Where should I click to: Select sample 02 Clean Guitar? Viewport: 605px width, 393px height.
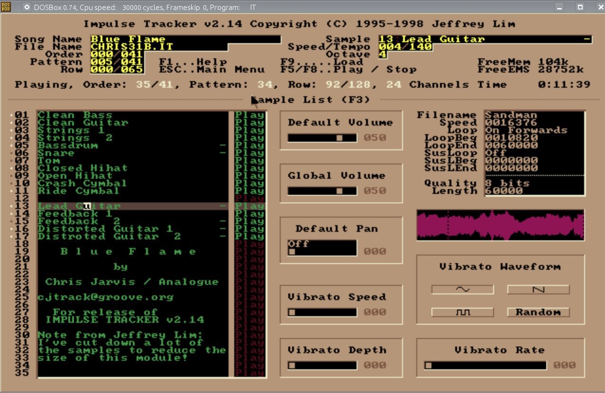pos(132,123)
